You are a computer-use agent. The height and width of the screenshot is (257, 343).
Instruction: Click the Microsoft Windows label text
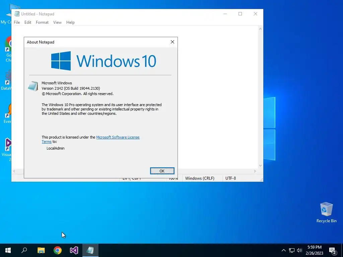click(57, 83)
